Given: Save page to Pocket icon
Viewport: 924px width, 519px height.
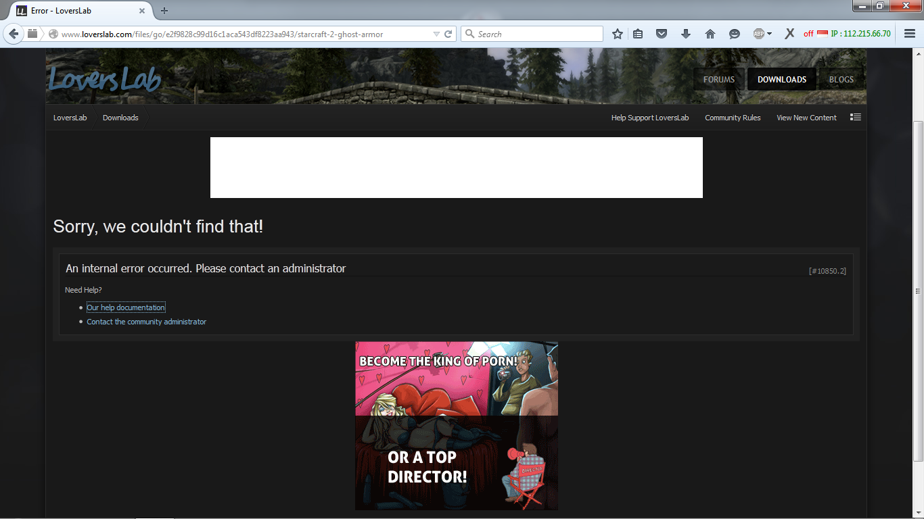Looking at the screenshot, I should (662, 34).
